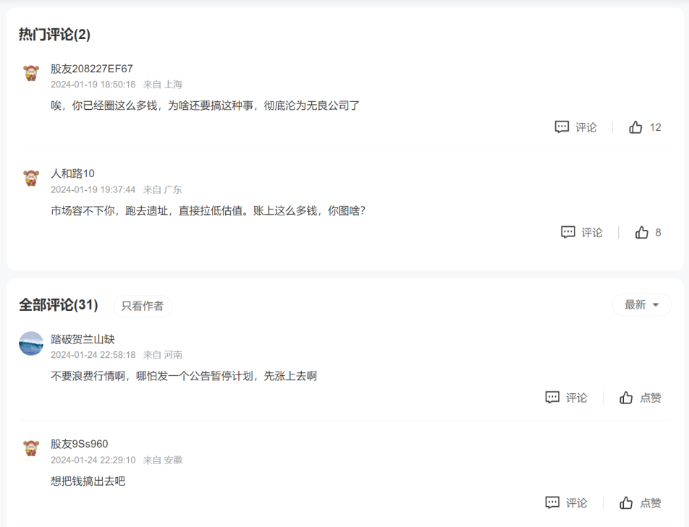The width and height of the screenshot is (689, 527).
Task: Like the comment with 12 thumbs-up
Action: (x=635, y=127)
